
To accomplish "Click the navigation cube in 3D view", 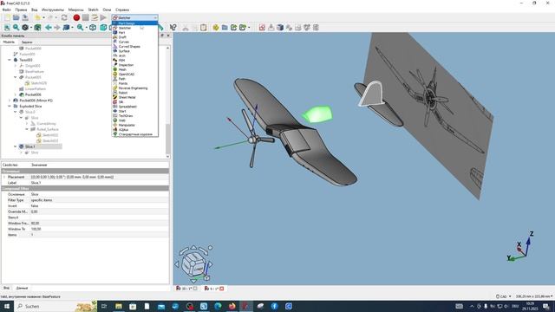I will point(193,263).
